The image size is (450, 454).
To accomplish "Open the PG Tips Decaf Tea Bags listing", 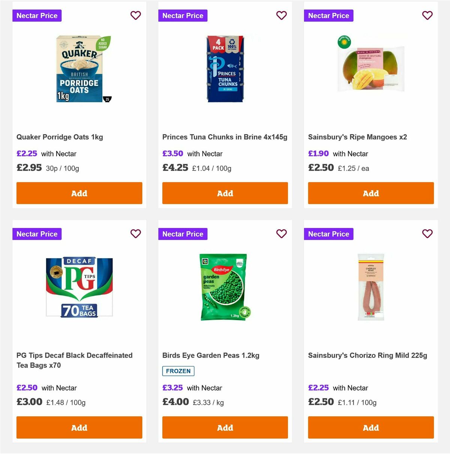I will [x=74, y=360].
